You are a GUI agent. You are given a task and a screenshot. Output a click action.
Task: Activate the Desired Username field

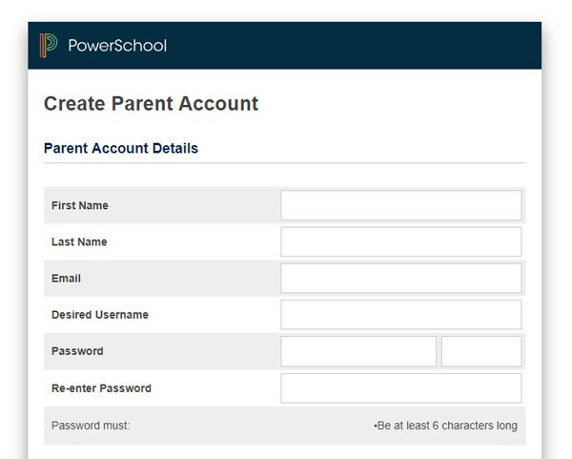coord(401,314)
